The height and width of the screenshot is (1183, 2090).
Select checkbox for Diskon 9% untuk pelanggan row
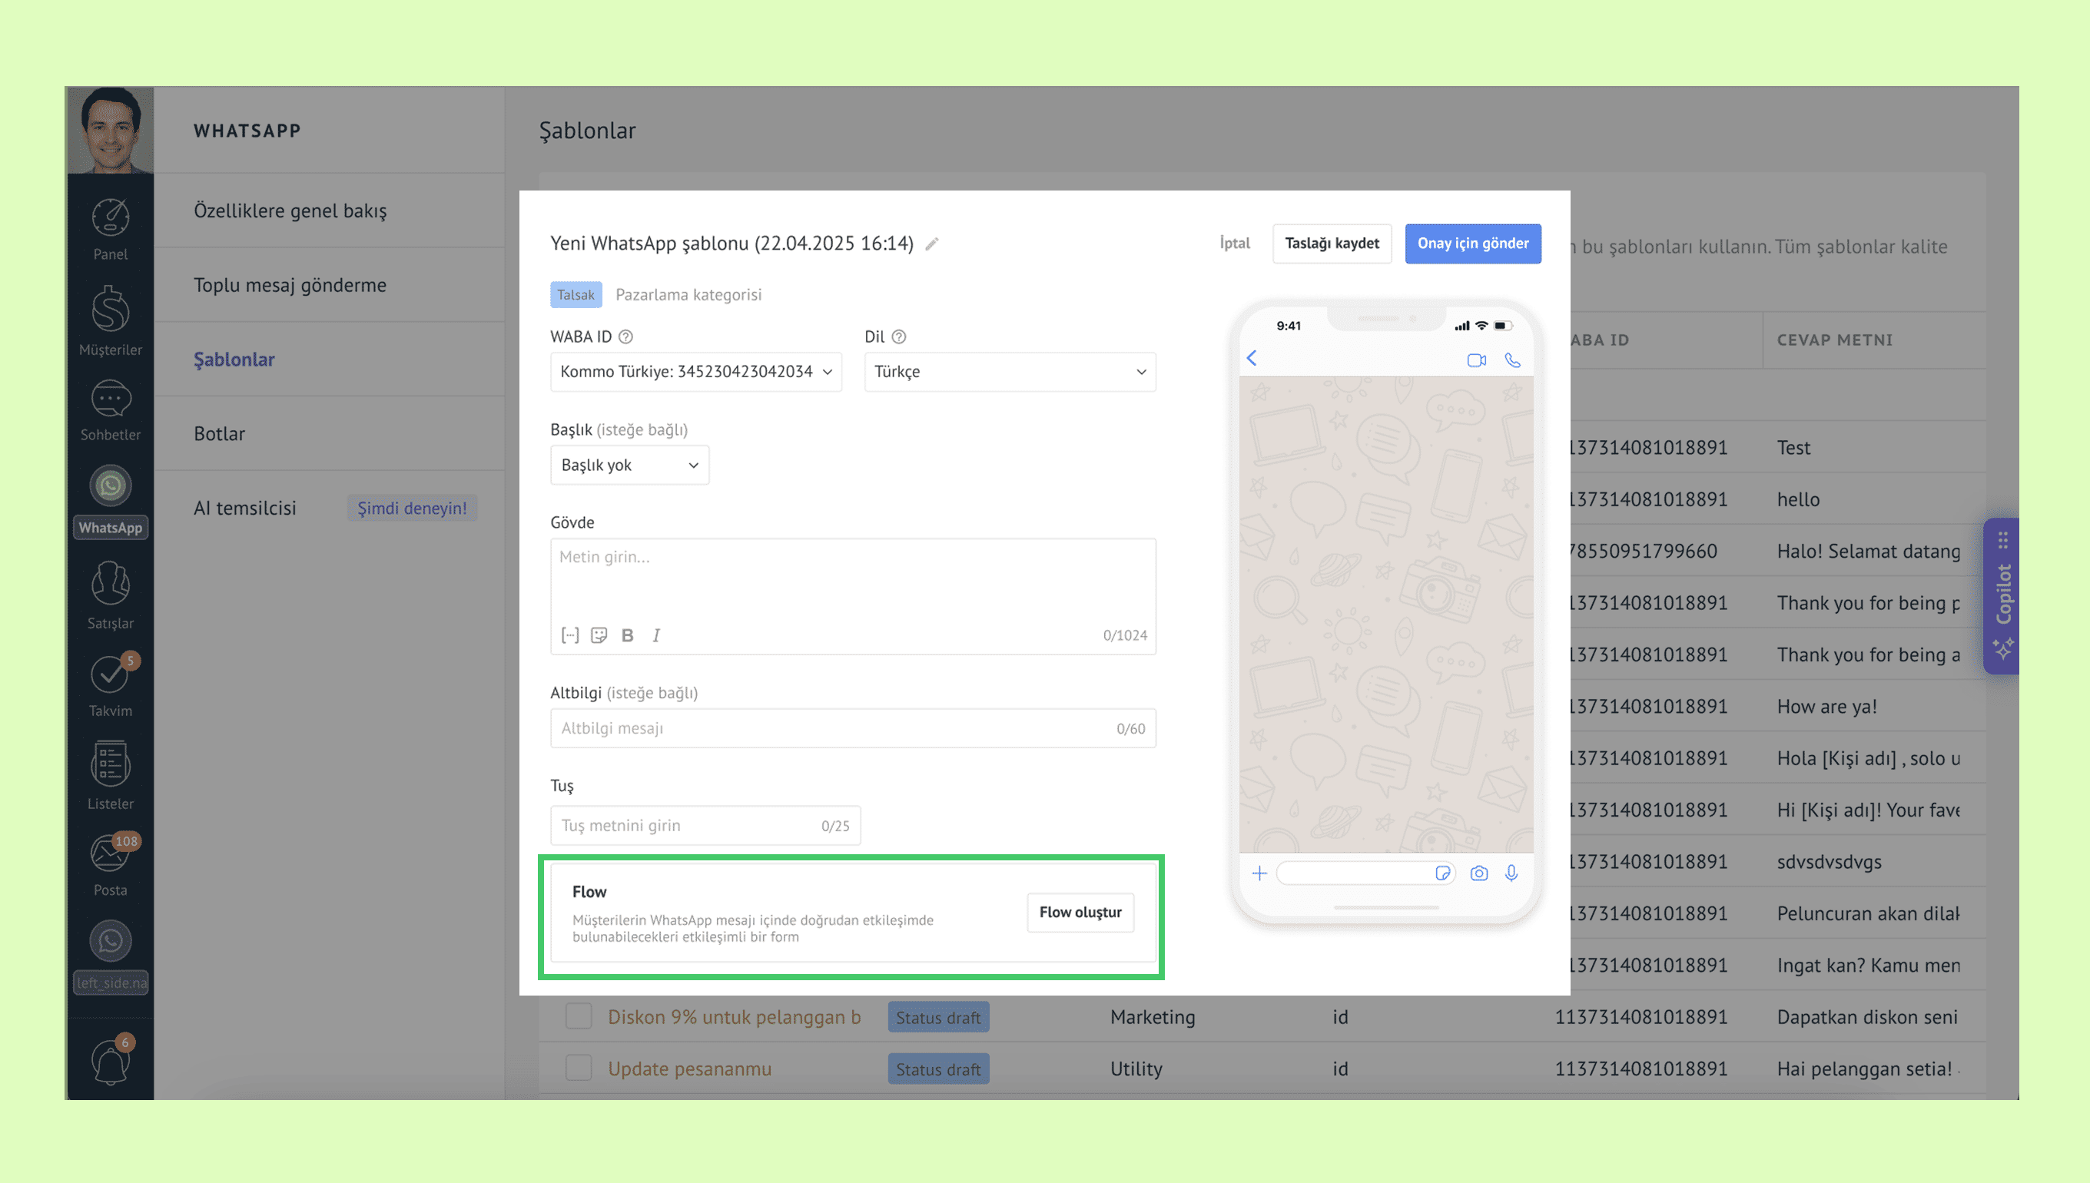click(x=579, y=1016)
